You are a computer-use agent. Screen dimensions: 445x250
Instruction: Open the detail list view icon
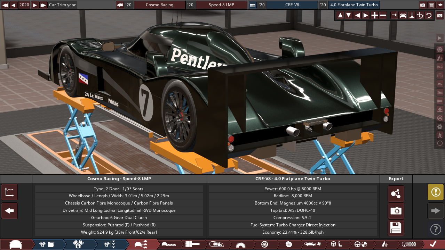(x=431, y=5)
